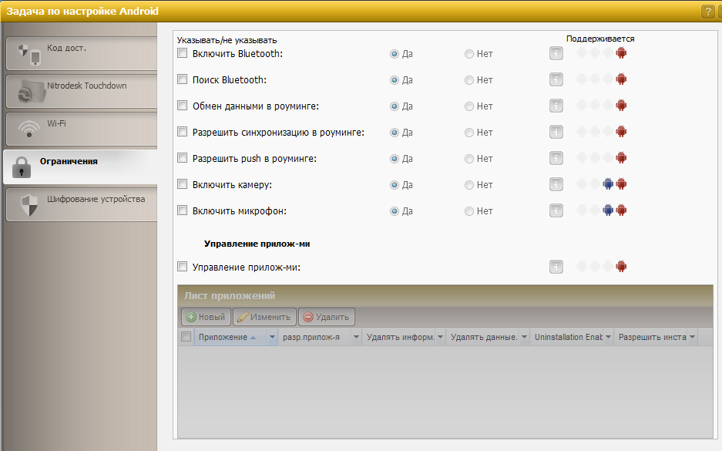
Task: Open info for Разрешить синхронизацию в роуминге
Action: pos(556,132)
